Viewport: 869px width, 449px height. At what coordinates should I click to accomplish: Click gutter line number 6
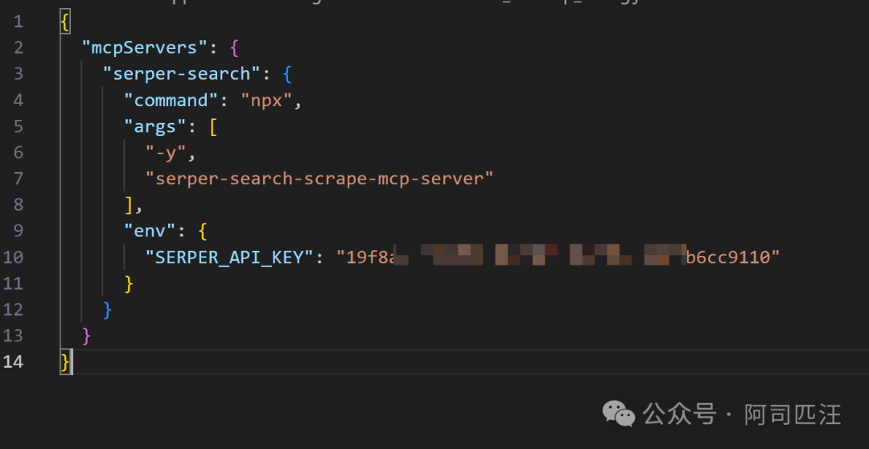(19, 152)
